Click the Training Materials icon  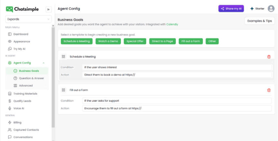point(10,94)
